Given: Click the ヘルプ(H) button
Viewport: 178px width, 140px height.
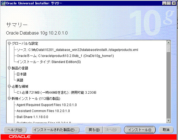Looking at the screenshot, I should (x=15, y=130).
